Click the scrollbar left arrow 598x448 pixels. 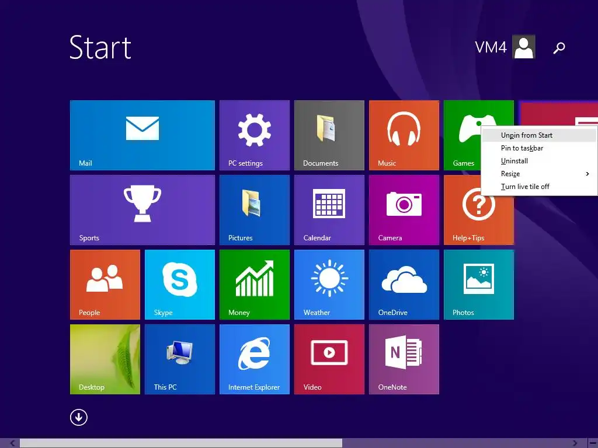(12, 443)
